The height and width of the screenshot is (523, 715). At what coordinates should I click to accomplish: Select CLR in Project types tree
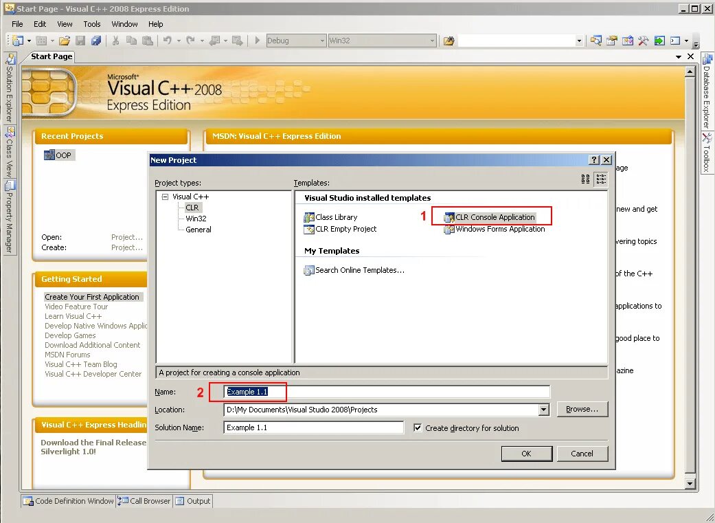pyautogui.click(x=192, y=208)
